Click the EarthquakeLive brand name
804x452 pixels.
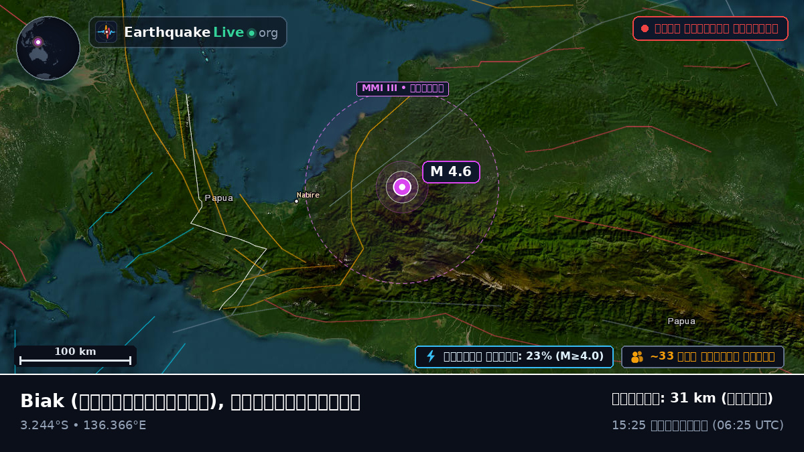201,32
